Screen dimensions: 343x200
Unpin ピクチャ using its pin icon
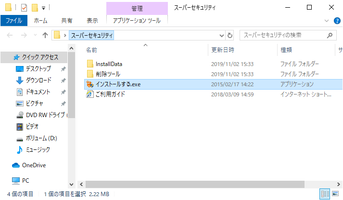63,104
